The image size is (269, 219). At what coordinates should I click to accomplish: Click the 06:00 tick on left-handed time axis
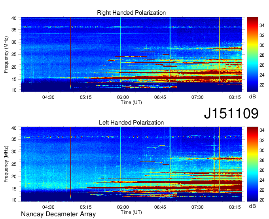pos(123,207)
